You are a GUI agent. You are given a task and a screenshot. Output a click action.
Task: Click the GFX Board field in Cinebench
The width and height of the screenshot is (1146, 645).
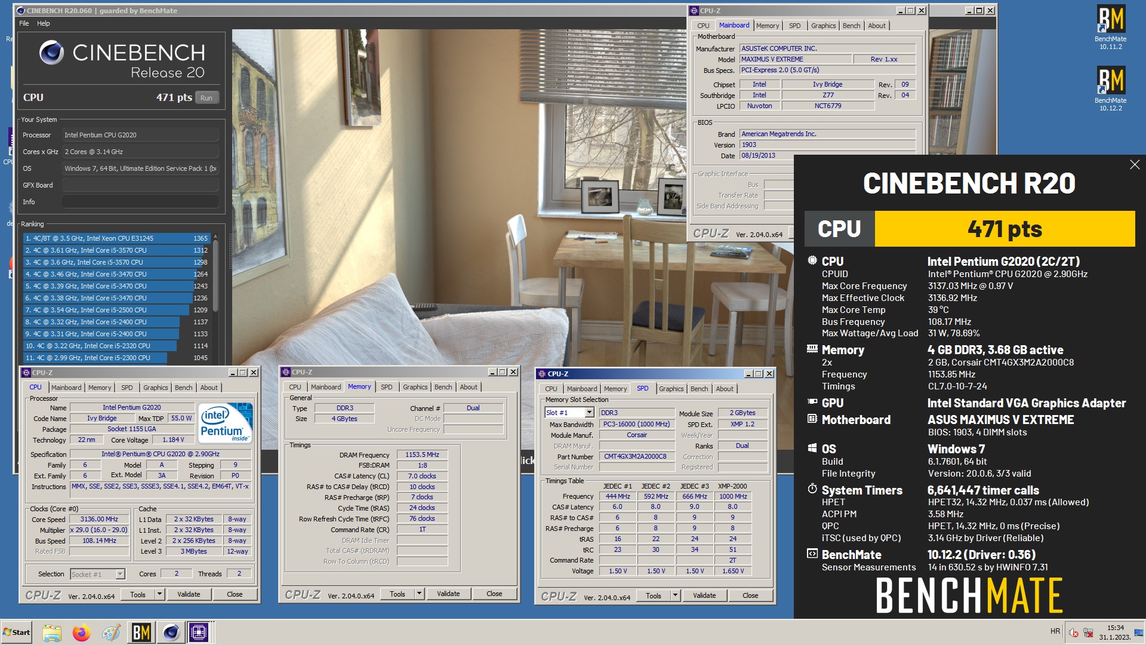pos(140,185)
